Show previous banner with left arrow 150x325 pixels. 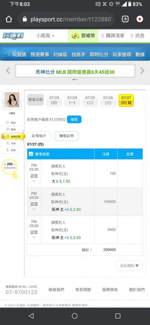pos(8,71)
